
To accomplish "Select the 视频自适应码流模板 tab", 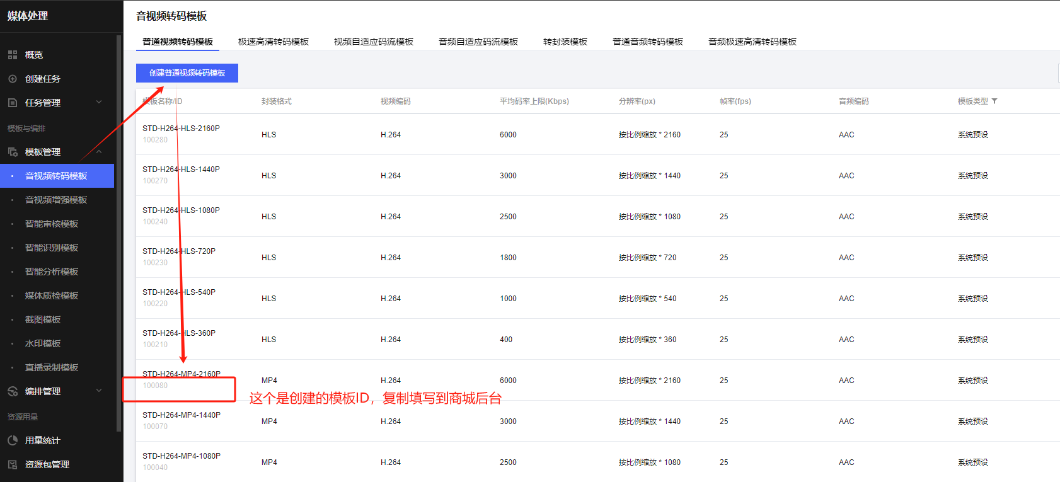I will (373, 42).
